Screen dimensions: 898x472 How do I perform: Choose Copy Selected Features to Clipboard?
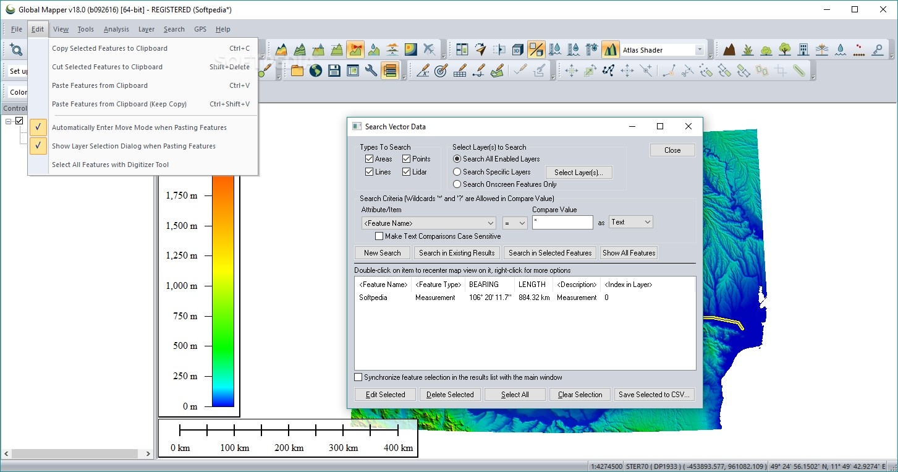point(143,48)
